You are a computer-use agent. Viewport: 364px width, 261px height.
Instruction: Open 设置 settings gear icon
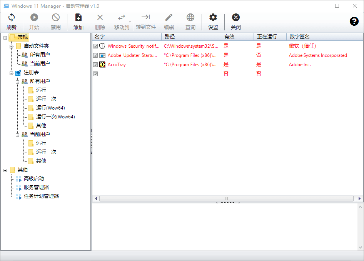tap(213, 17)
